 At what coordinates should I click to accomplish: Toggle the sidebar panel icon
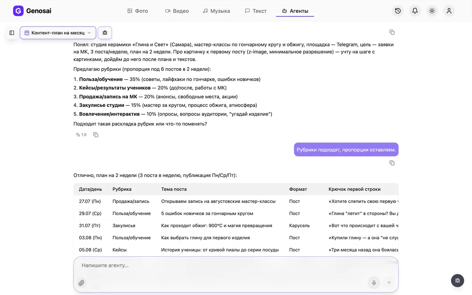pyautogui.click(x=12, y=33)
